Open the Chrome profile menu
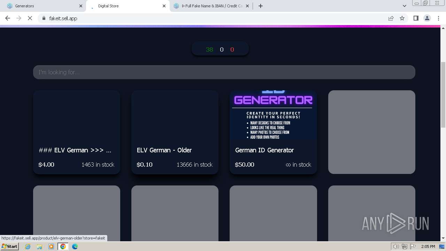This screenshot has height=251, width=446. click(427, 18)
